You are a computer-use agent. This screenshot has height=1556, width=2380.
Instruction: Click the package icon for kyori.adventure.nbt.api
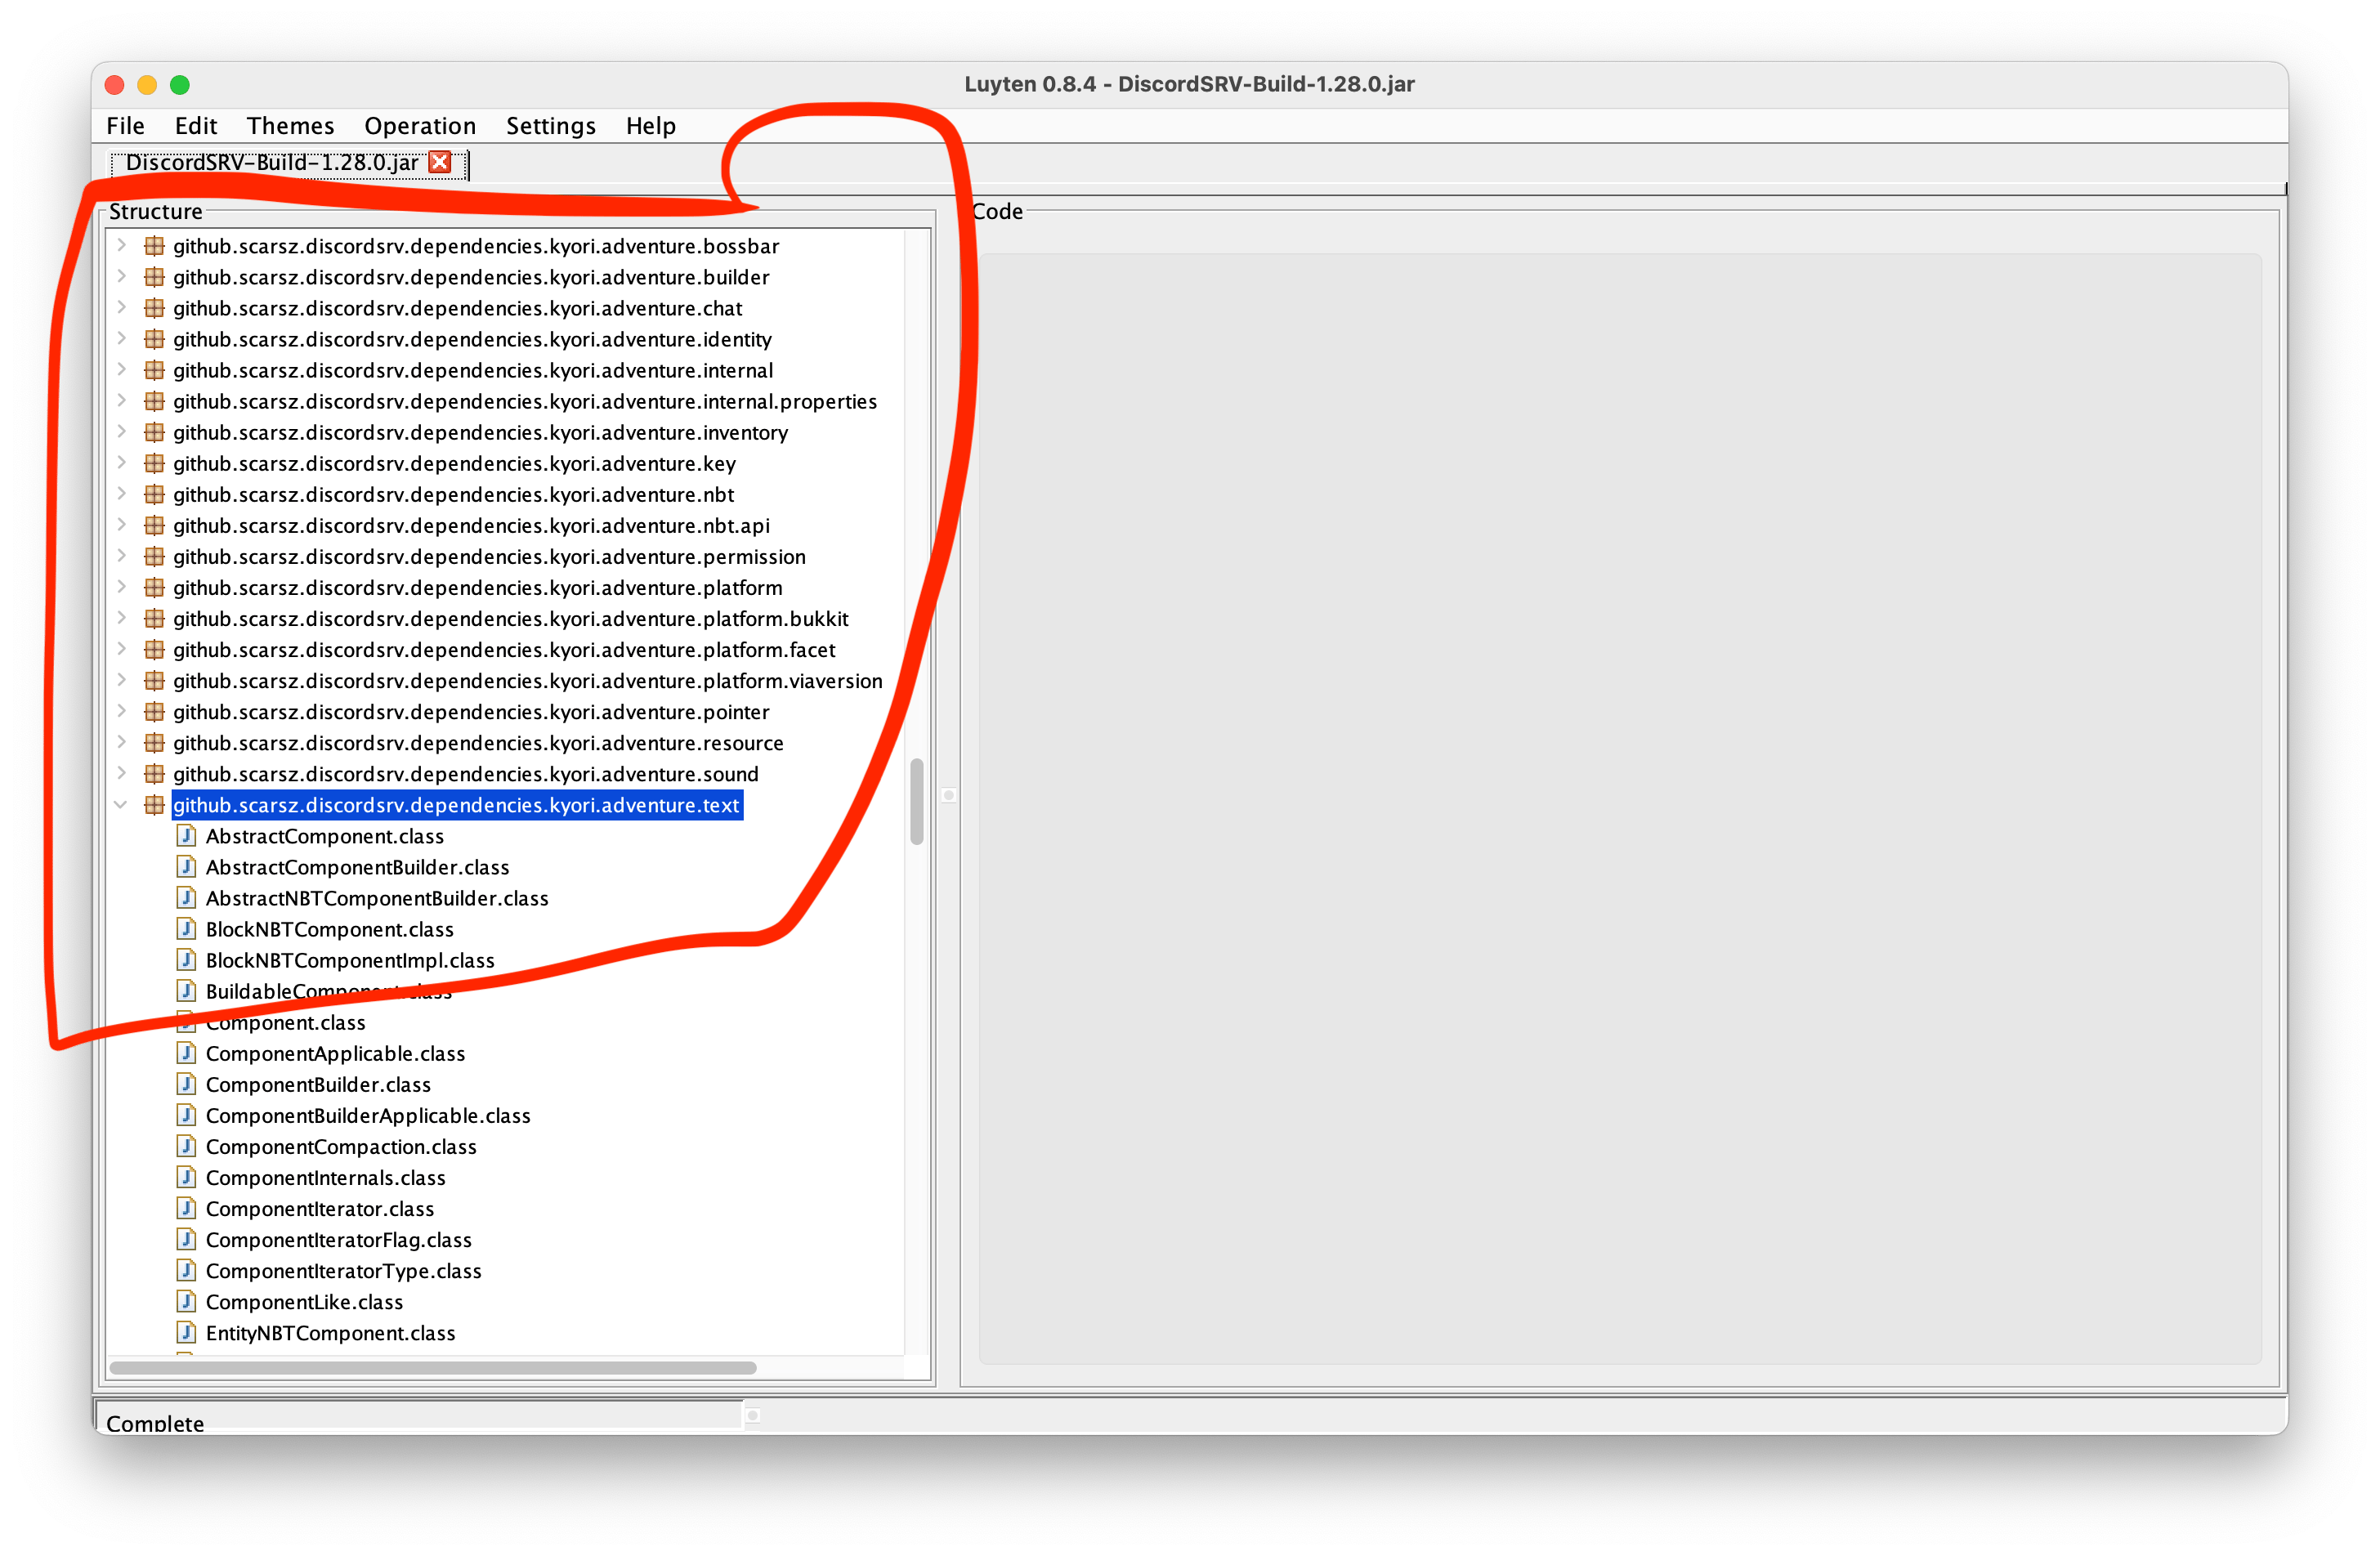click(154, 525)
